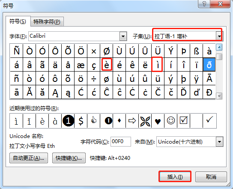233x189 pixels.
Task: Select the è character in the symbol grid
Action: pos(107,65)
